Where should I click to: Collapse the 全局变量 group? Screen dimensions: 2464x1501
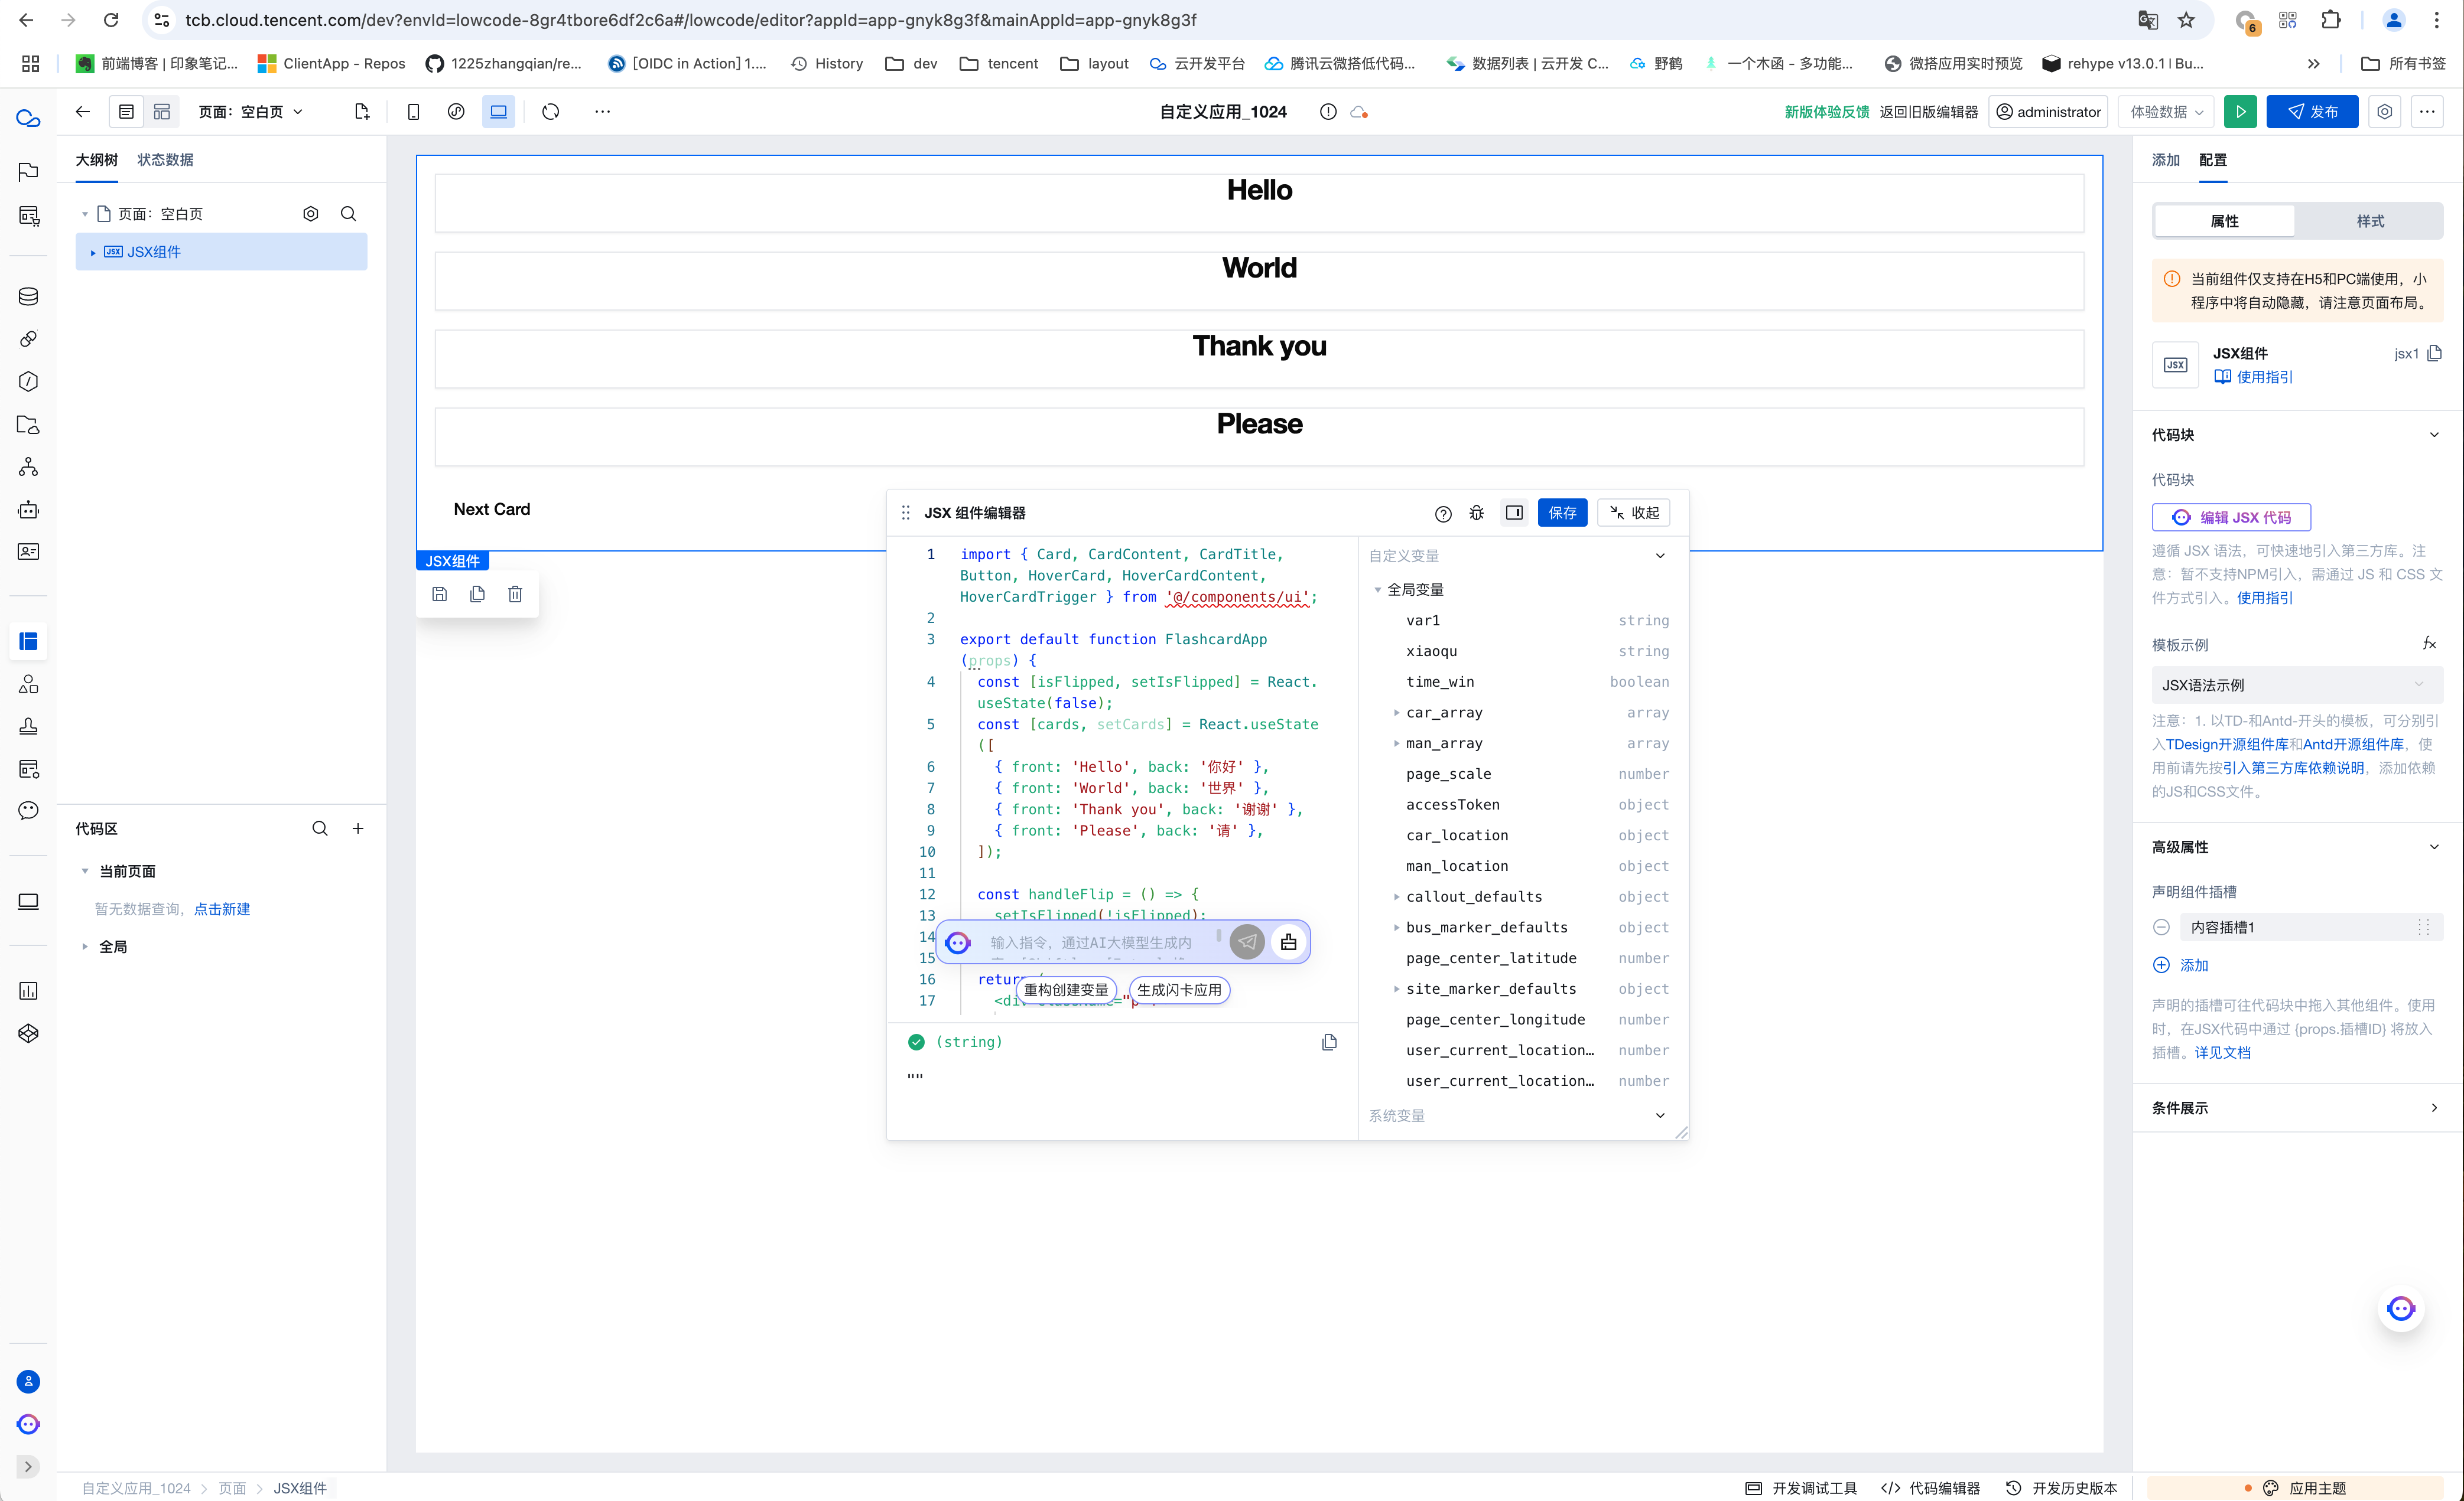pyautogui.click(x=1378, y=590)
